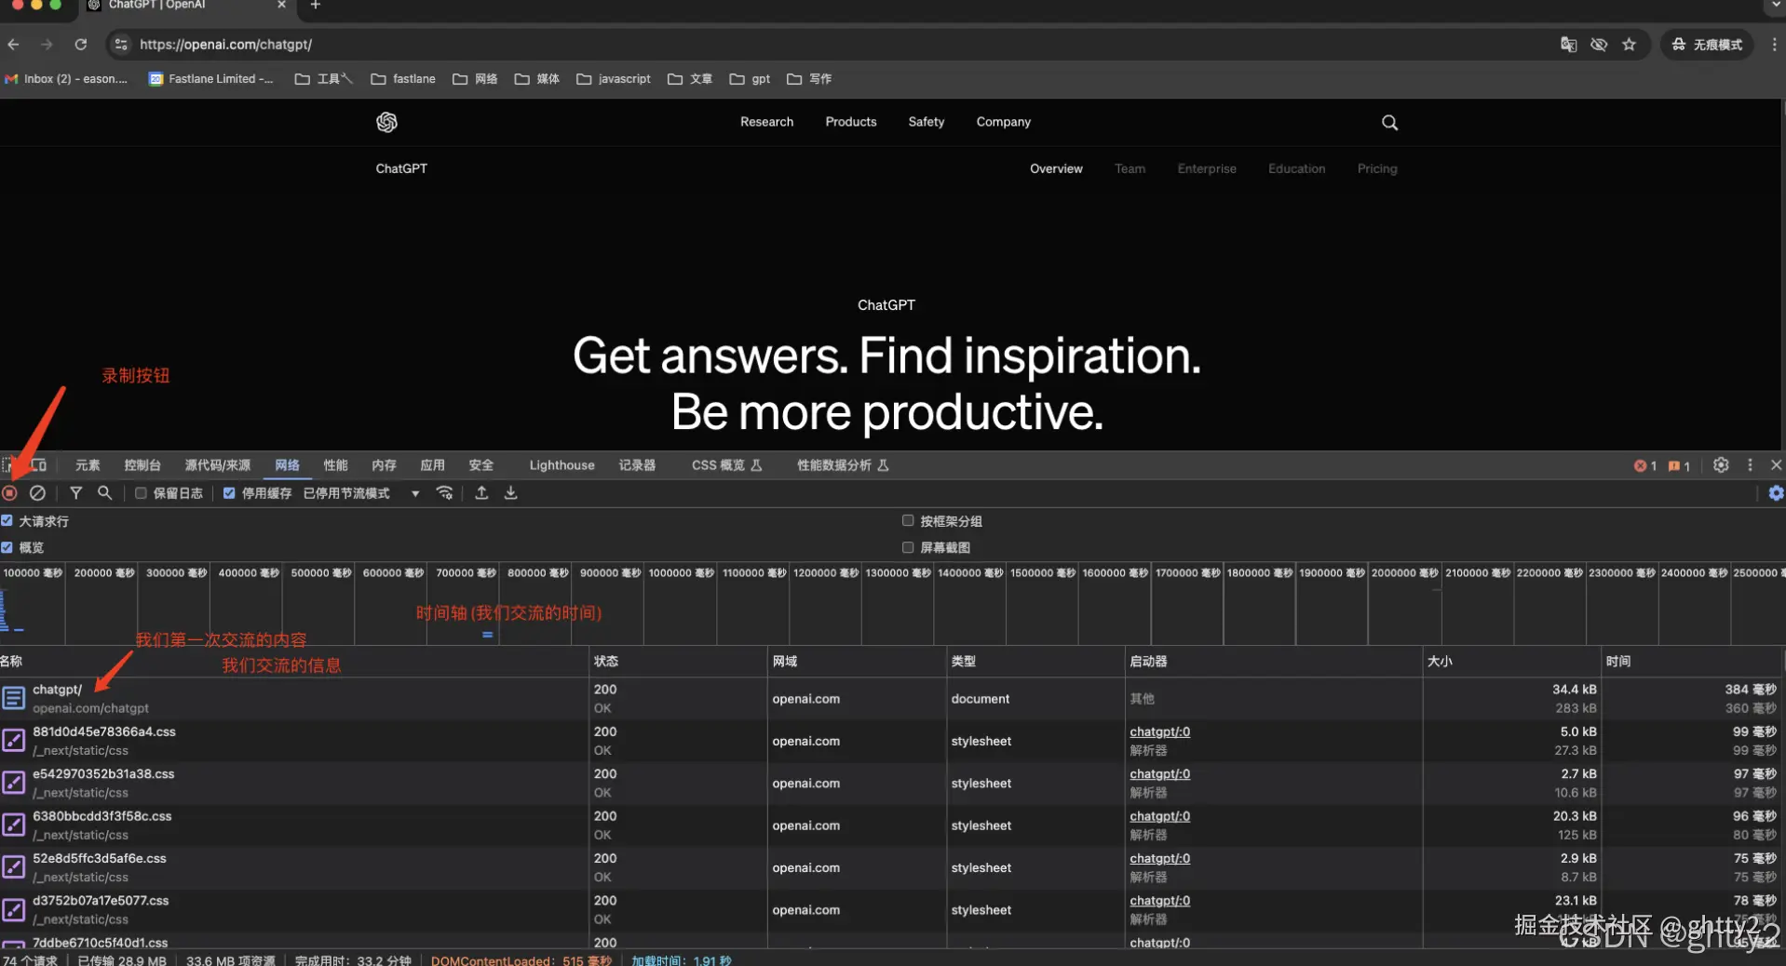Open the Team page link

click(x=1130, y=168)
